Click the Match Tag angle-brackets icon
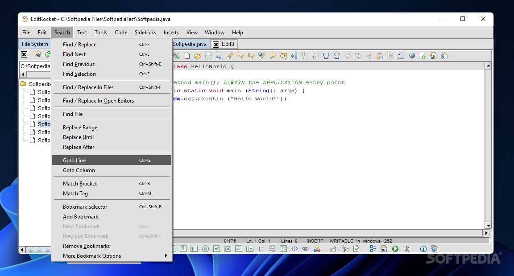514x276 pixels. pos(337,56)
